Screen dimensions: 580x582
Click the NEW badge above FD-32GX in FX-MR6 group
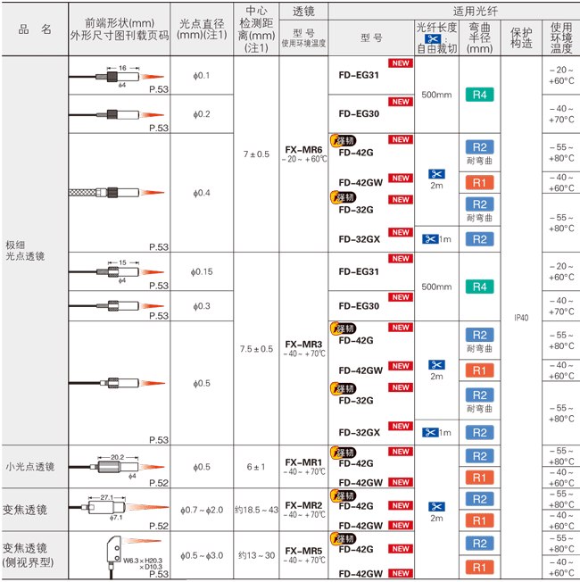[401, 232]
